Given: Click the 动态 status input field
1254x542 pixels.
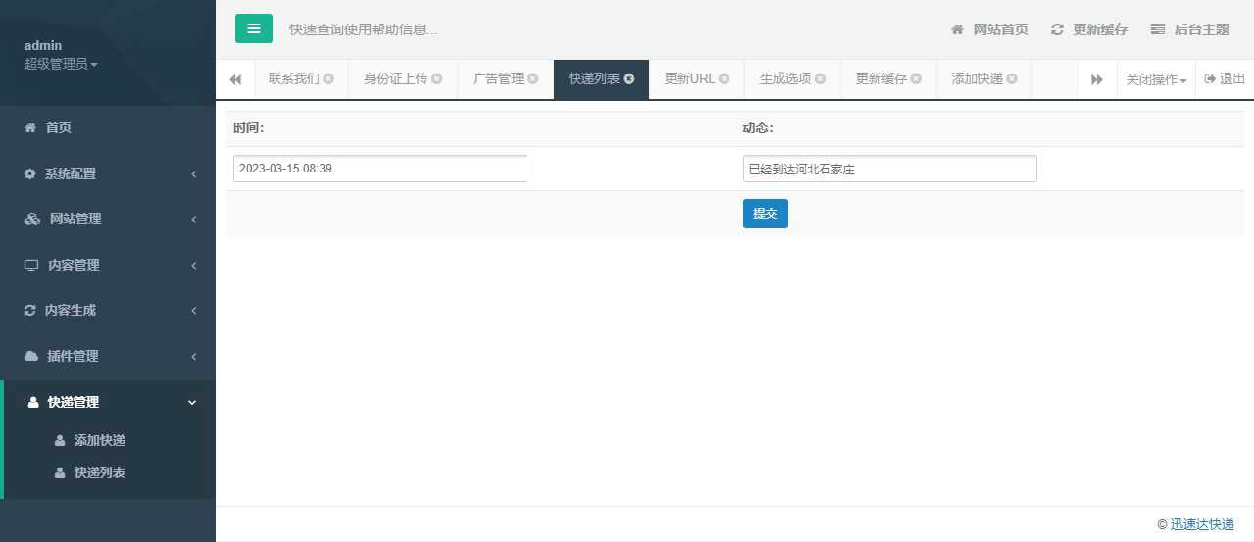Looking at the screenshot, I should tap(890, 169).
